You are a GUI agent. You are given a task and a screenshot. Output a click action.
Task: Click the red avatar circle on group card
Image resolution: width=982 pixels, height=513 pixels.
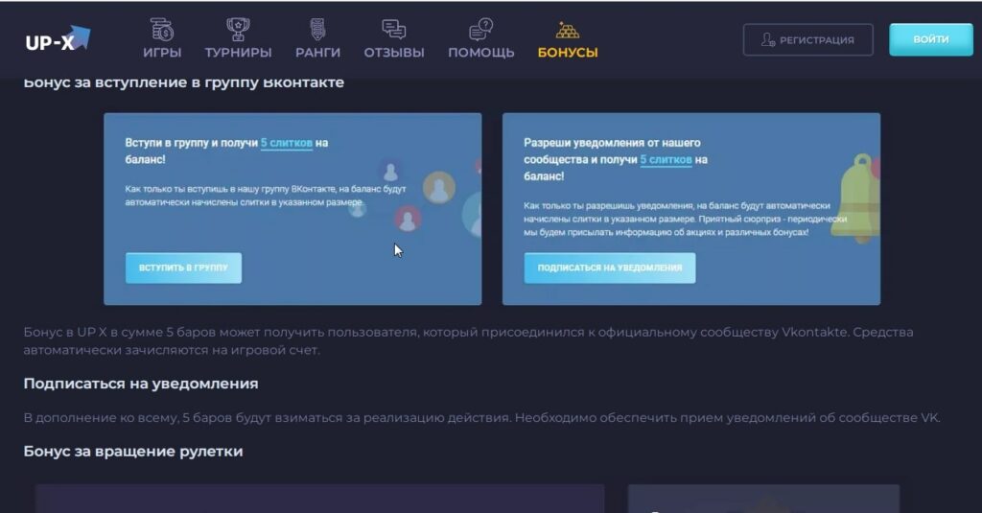click(407, 219)
